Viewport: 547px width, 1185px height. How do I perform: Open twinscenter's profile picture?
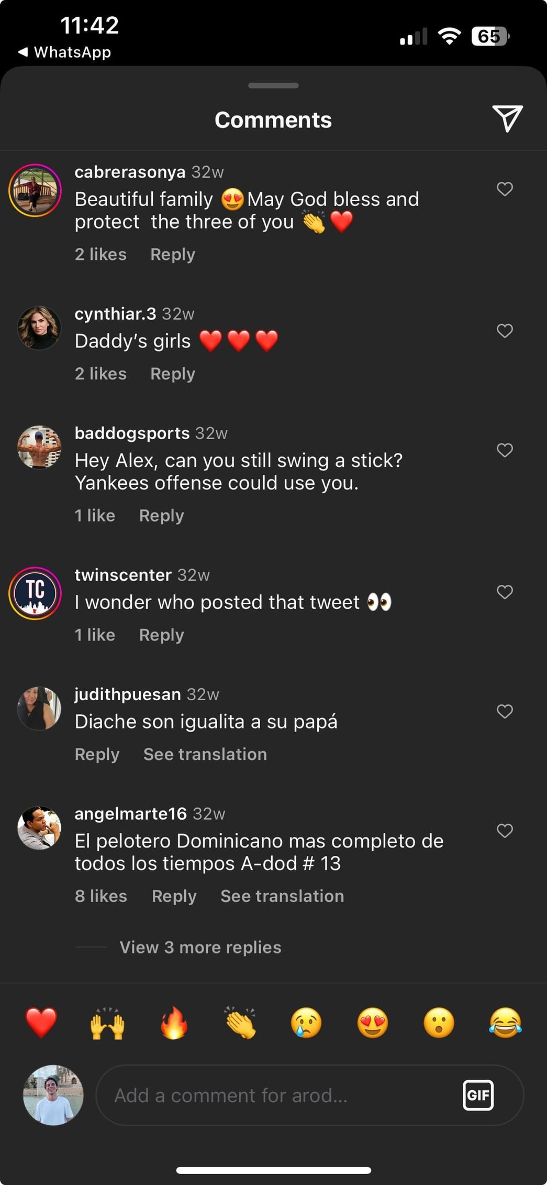pyautogui.click(x=35, y=593)
